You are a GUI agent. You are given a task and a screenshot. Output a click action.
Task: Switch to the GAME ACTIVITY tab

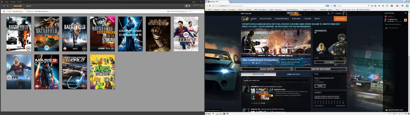(293, 74)
